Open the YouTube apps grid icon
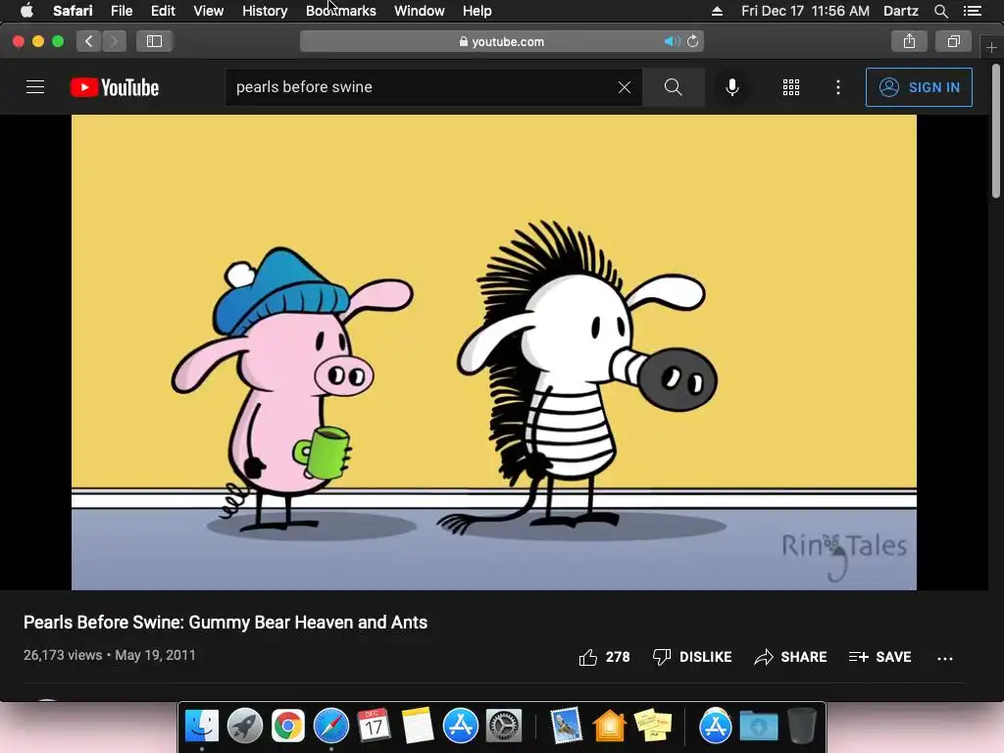 click(x=791, y=87)
